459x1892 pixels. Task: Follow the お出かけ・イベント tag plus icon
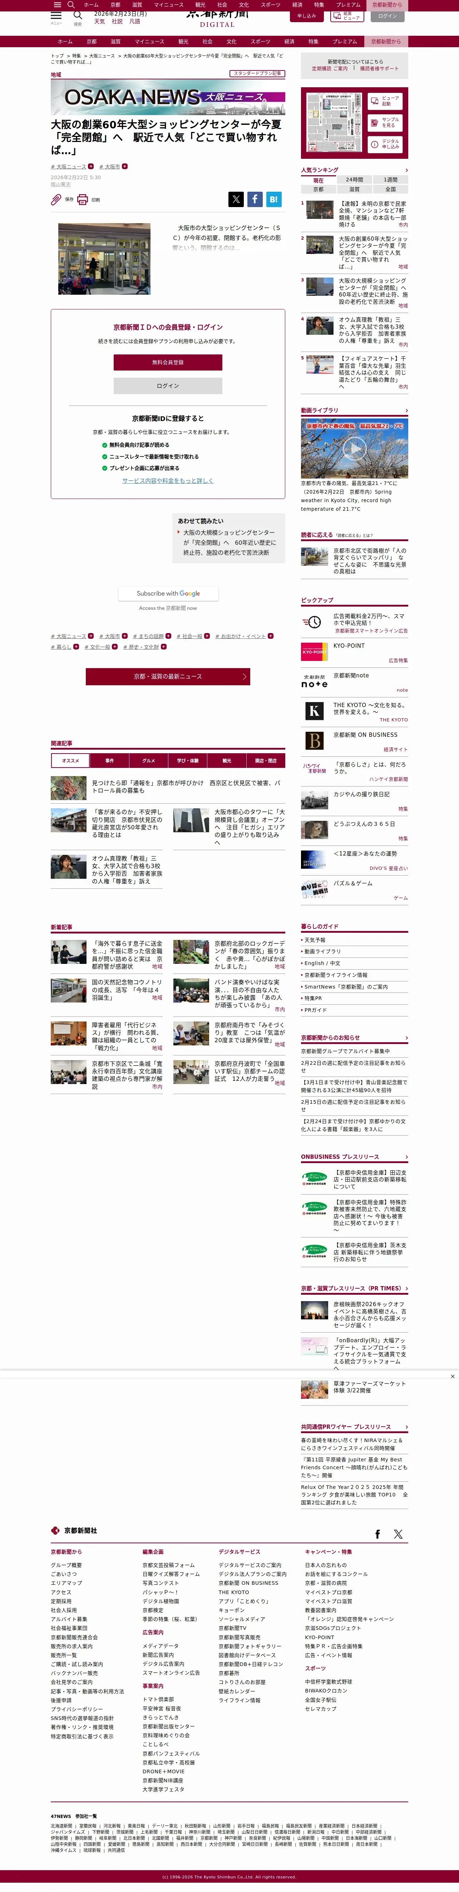270,636
